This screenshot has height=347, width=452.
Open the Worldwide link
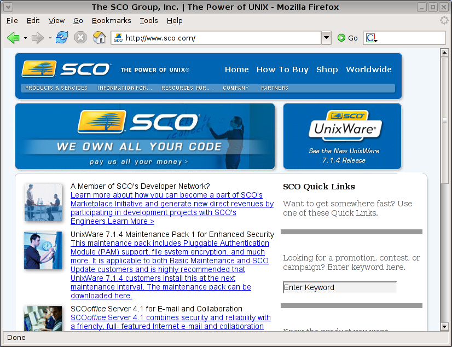click(369, 70)
